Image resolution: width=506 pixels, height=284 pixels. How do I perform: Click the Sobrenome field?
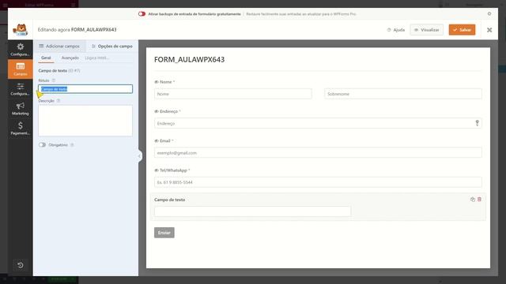(403, 94)
